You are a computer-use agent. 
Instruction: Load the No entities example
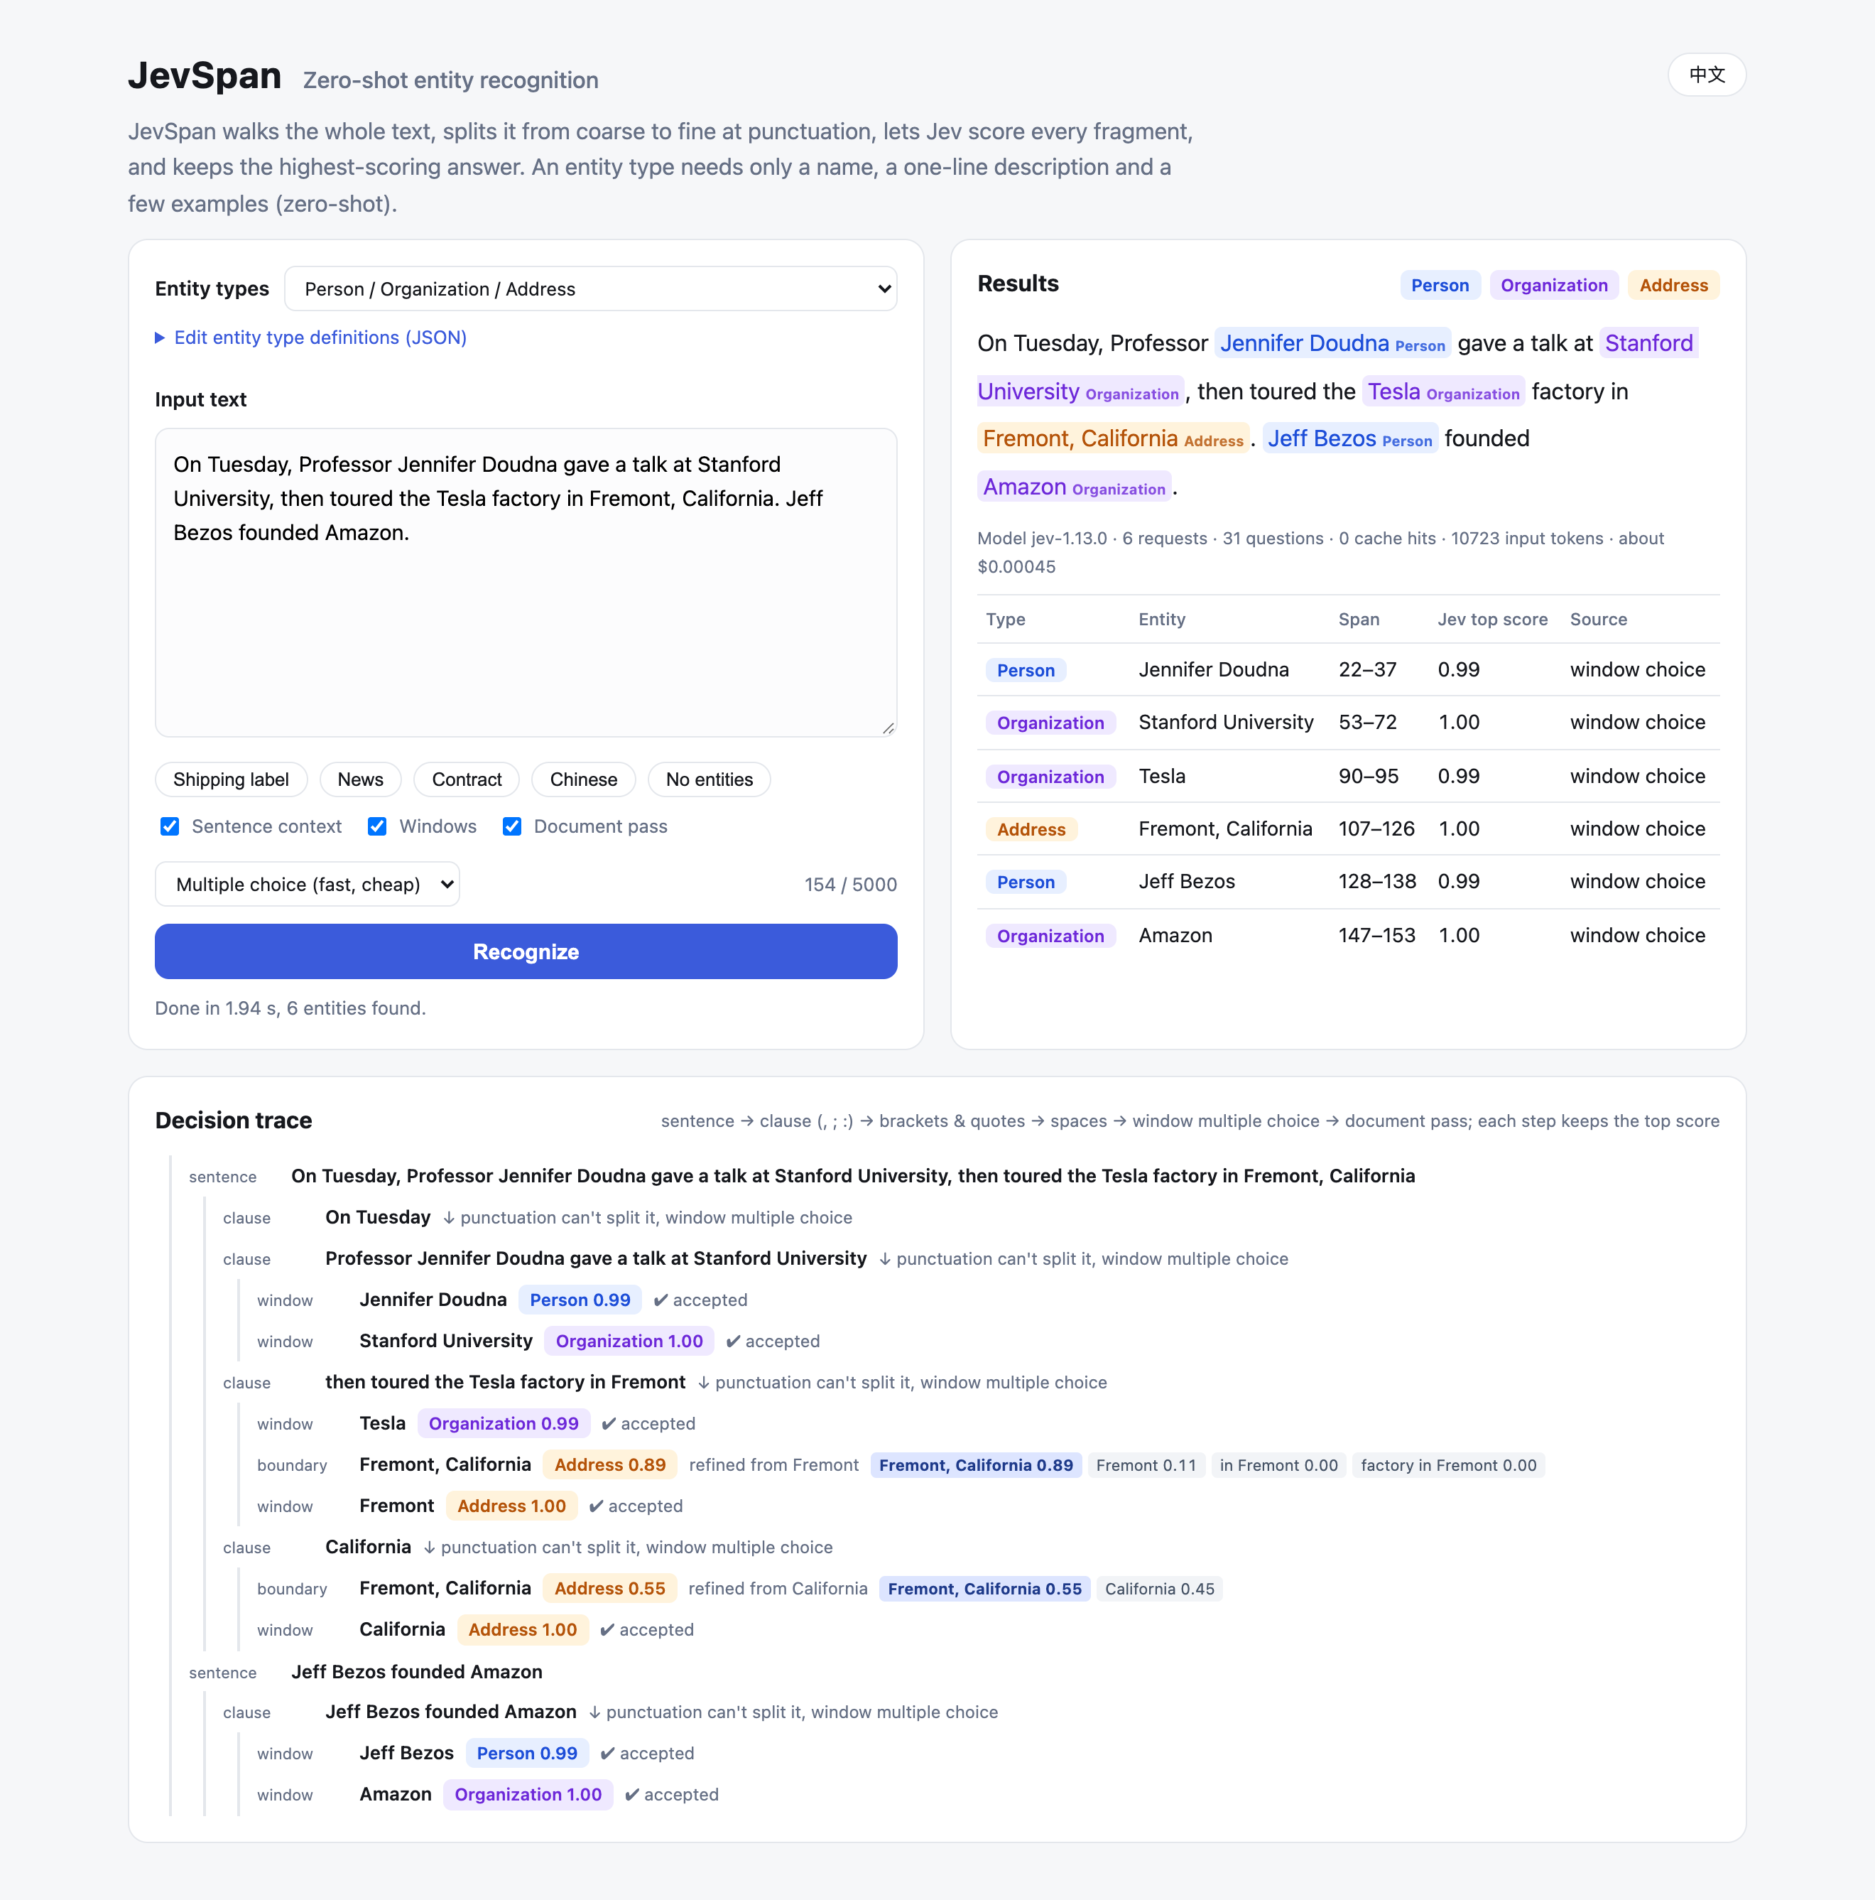tap(709, 779)
